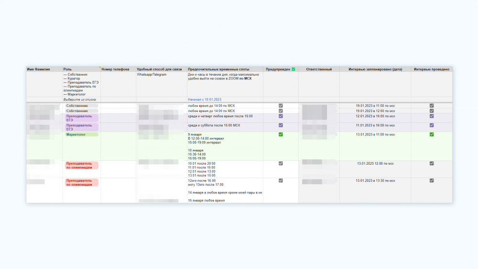Toggle Предупрежден checkbox in 12.01.2023 16:00 row
This screenshot has height=269, width=478.
click(x=281, y=116)
